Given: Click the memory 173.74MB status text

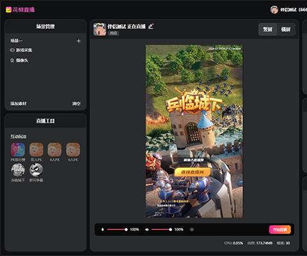Looking at the screenshot, I should (x=260, y=243).
